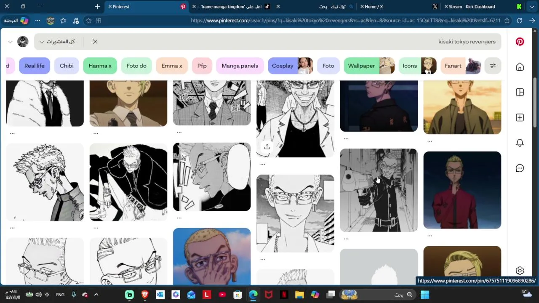Open the volume speaker tray icon
This screenshot has height=303, width=539.
pyautogui.click(x=38, y=295)
